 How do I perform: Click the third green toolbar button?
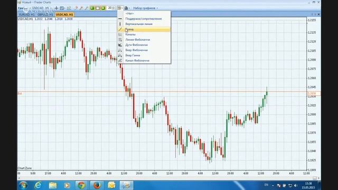[x=103, y=8]
